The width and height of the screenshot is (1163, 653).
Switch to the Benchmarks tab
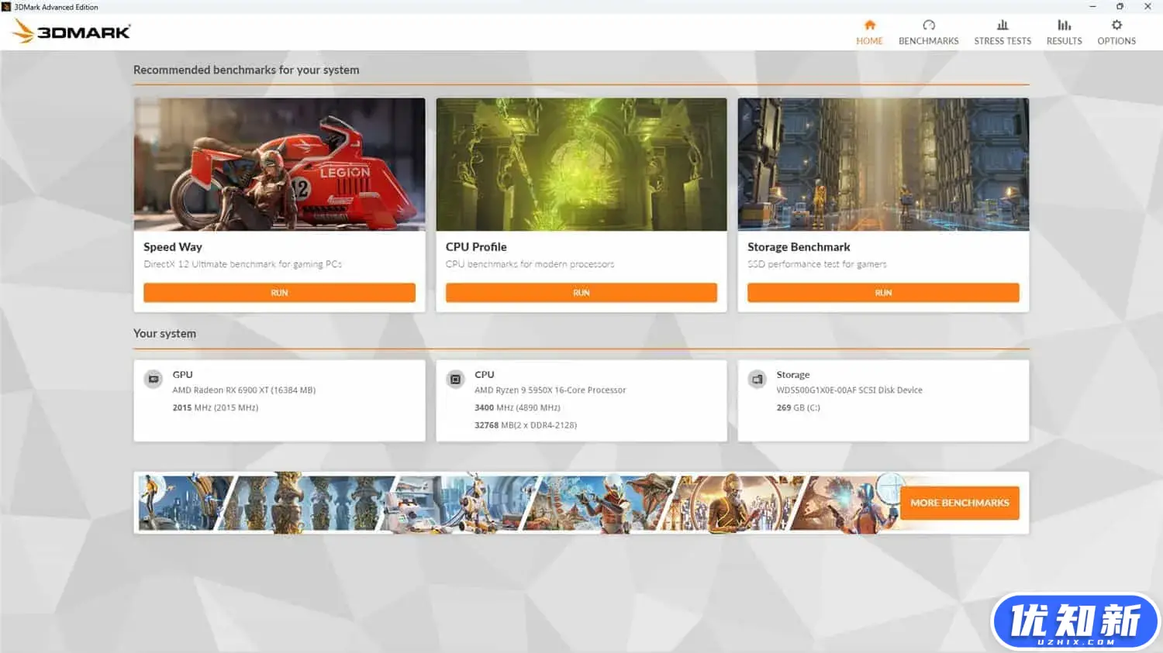[x=928, y=33]
